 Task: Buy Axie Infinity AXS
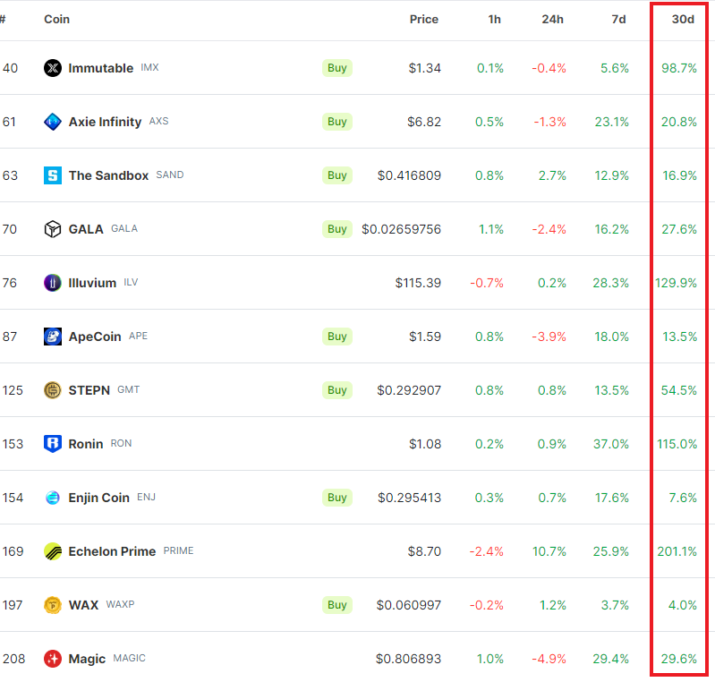coord(337,122)
